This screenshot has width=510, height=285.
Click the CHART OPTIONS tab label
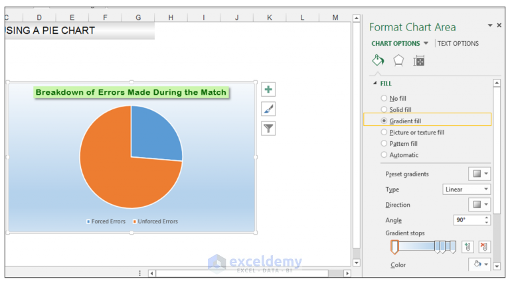pos(396,43)
